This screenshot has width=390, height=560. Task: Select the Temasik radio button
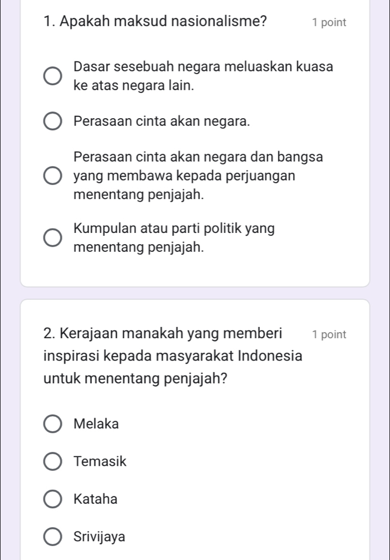point(53,462)
